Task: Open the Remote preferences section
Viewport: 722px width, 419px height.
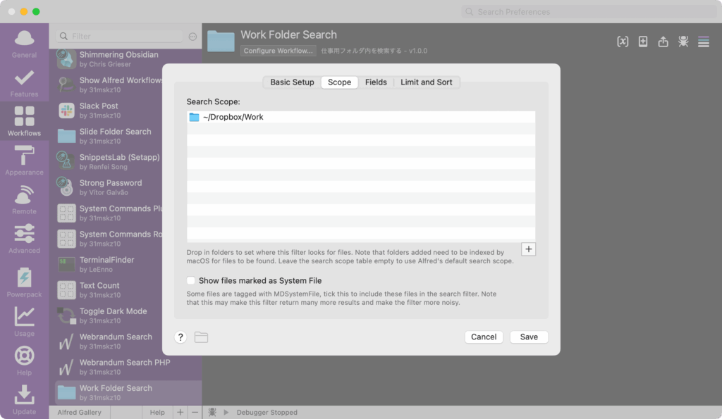Action: click(x=24, y=199)
